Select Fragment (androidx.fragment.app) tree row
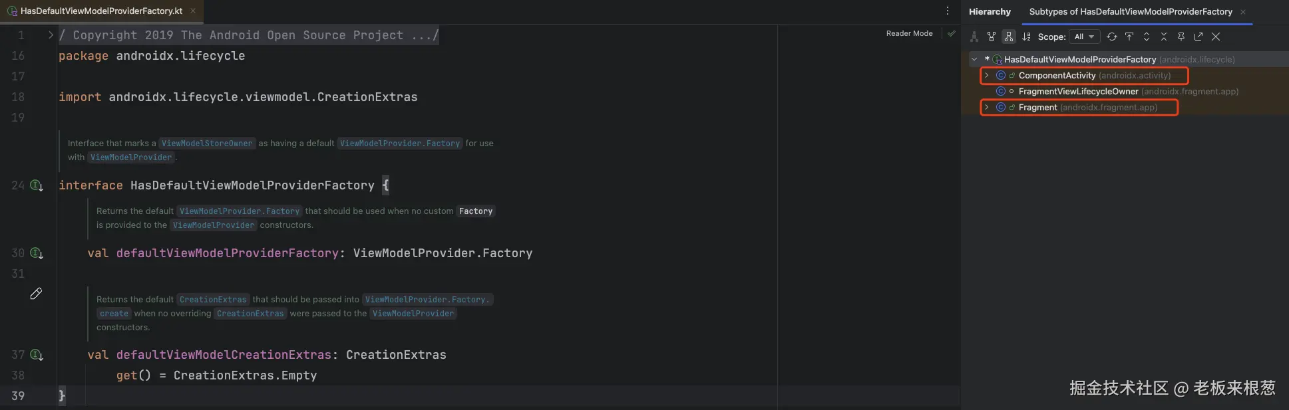Screen dimensions: 1289x410 [x=1125, y=107]
